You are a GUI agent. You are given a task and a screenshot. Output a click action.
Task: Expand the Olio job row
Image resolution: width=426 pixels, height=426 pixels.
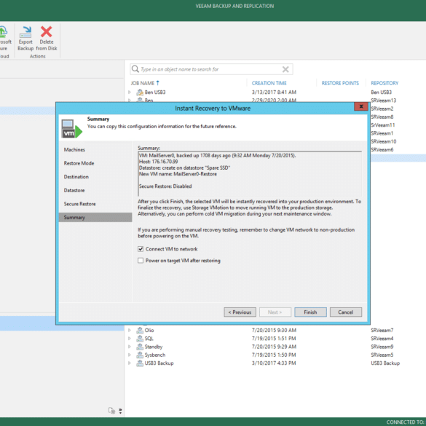click(130, 331)
